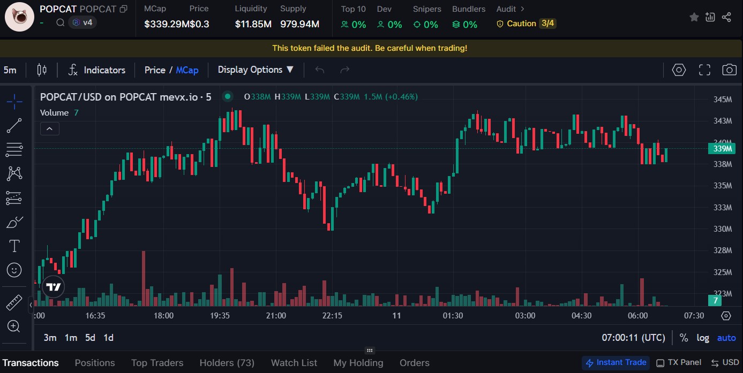743x373 pixels.
Task: Open chart settings hexagon icon
Action: click(679, 70)
